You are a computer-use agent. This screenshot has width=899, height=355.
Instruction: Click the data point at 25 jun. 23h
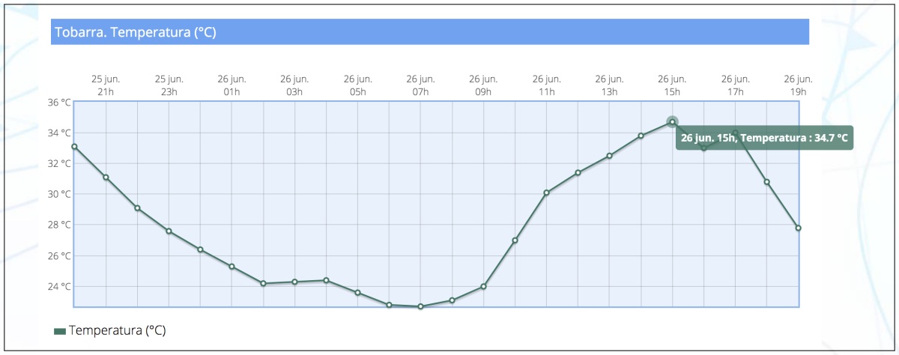(169, 231)
